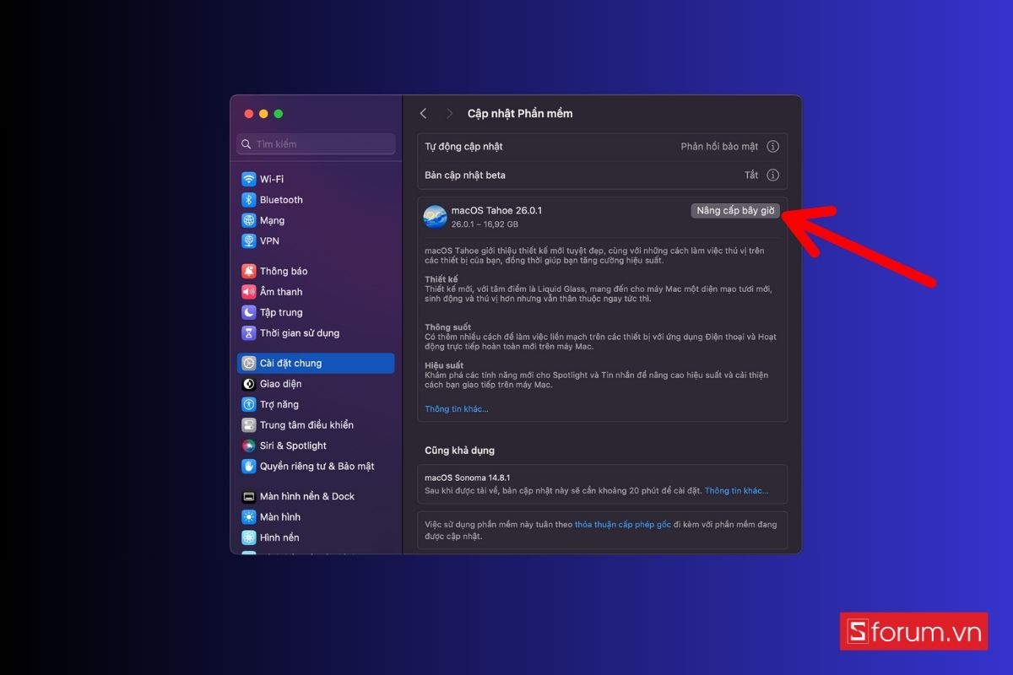Click the search magnifier icon
The image size is (1013, 675).
(246, 144)
